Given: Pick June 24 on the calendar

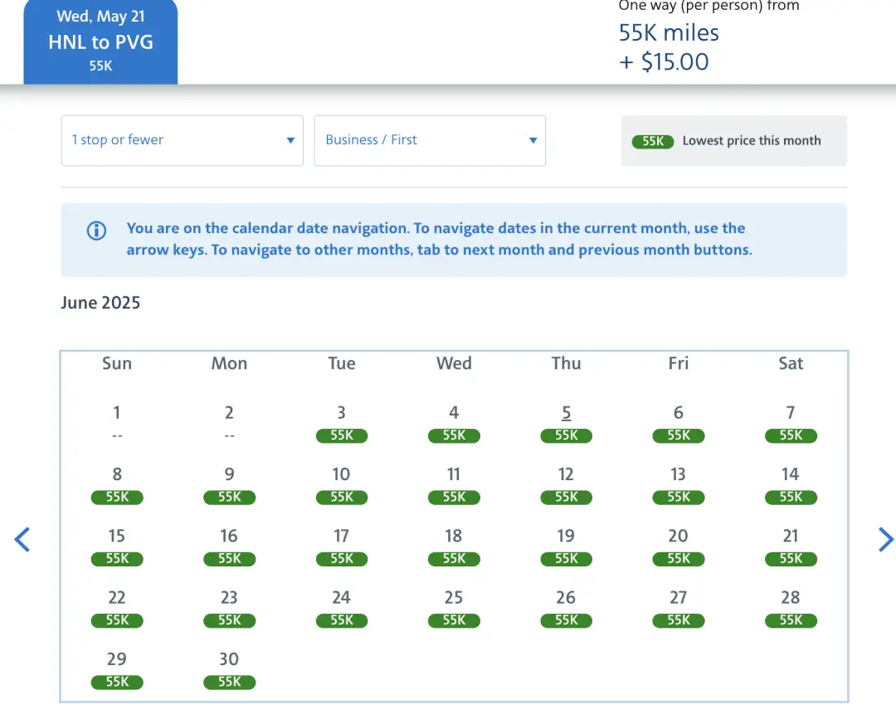Looking at the screenshot, I should click(341, 606).
